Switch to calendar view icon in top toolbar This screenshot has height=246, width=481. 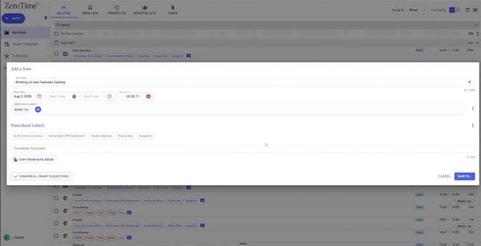point(468,10)
